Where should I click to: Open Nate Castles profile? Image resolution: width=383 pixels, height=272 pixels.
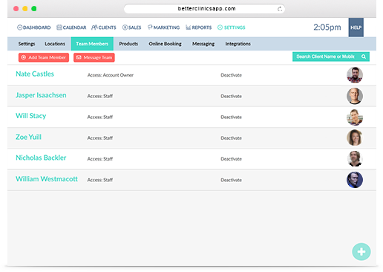(35, 74)
